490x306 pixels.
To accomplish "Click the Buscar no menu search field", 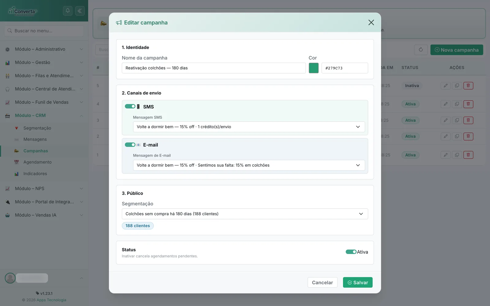I will point(44,31).
